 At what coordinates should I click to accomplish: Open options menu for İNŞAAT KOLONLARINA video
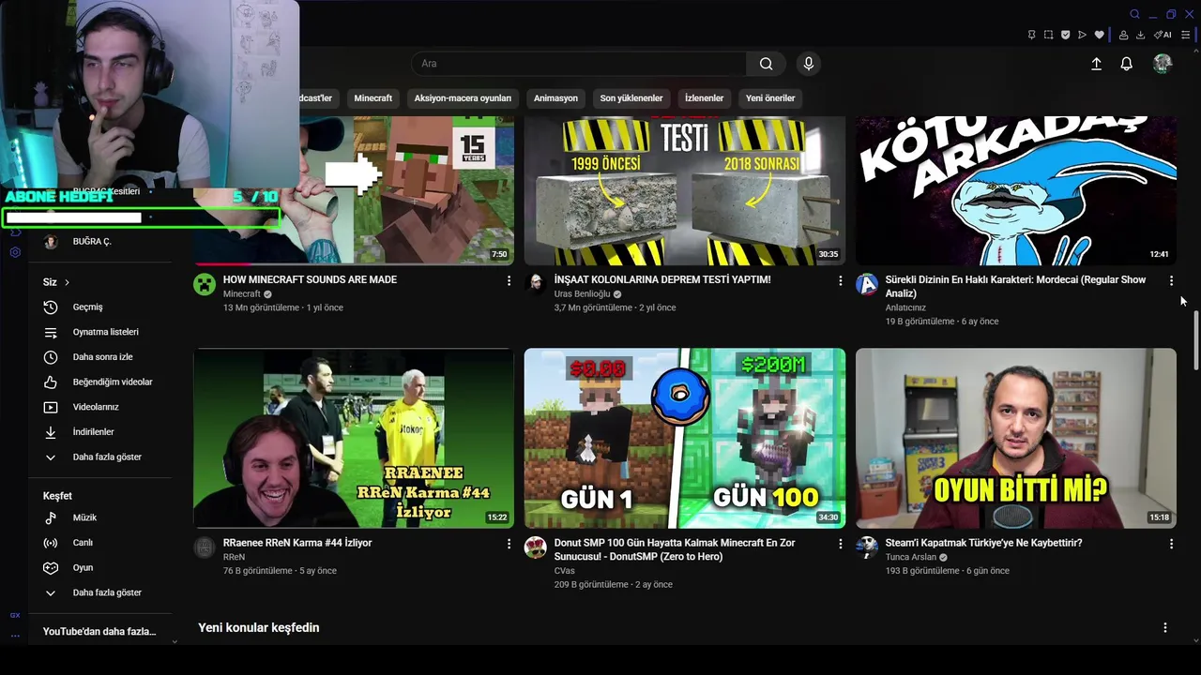841,280
